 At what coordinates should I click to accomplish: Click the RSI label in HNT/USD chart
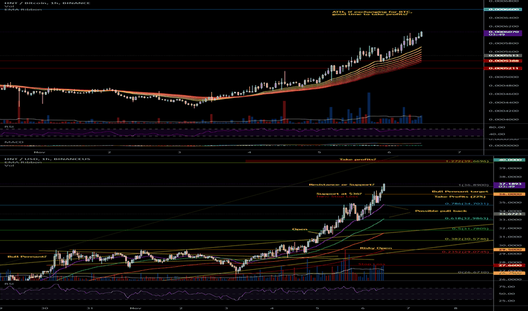click(x=8, y=284)
